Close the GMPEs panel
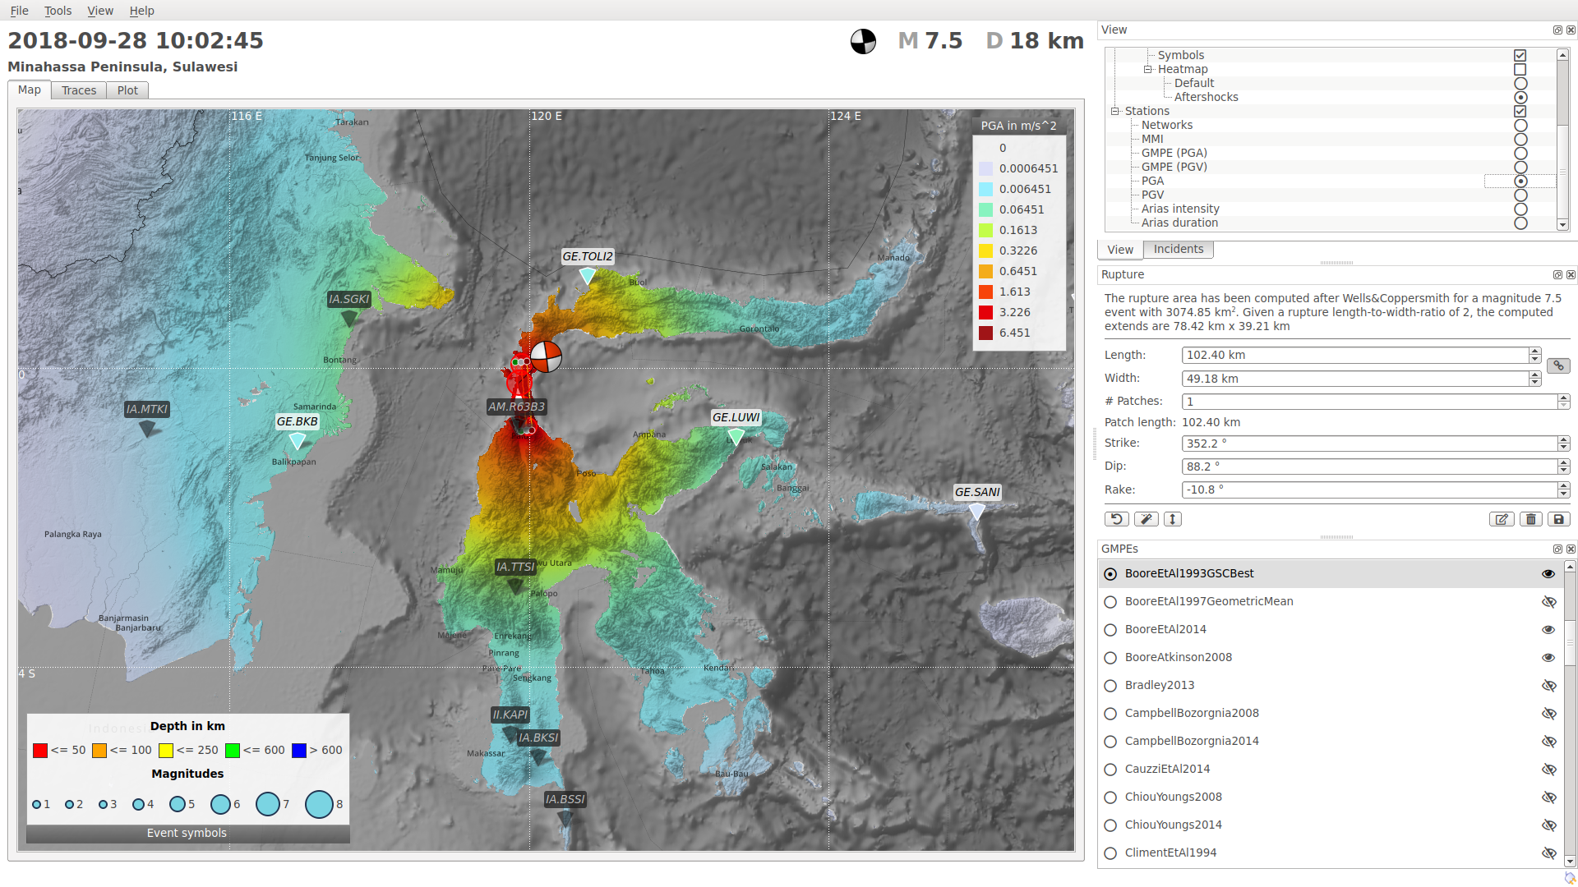1578x887 pixels. coord(1571,549)
